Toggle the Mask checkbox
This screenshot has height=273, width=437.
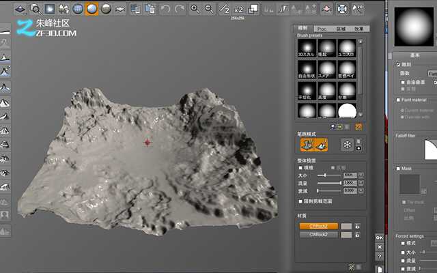398,169
